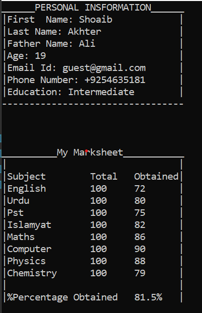Click the Age value 19
This screenshot has height=313, width=202.
[x=41, y=56]
